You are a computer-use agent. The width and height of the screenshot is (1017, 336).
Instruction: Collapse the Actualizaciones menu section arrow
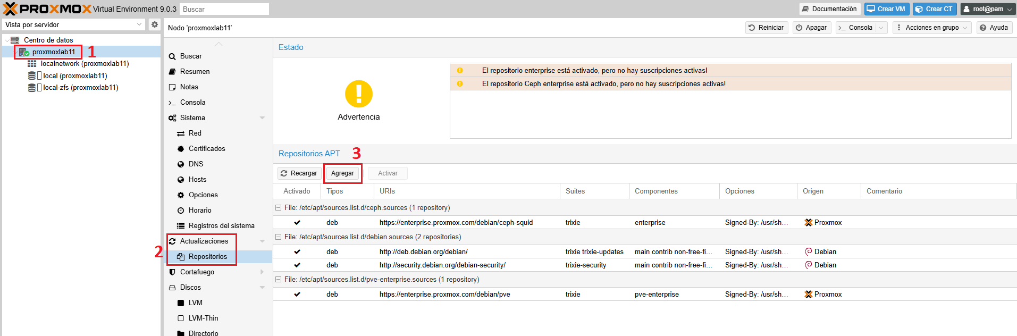(x=262, y=241)
